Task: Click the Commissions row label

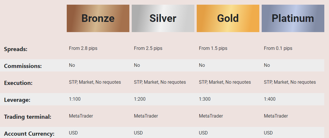Action: click(x=23, y=66)
